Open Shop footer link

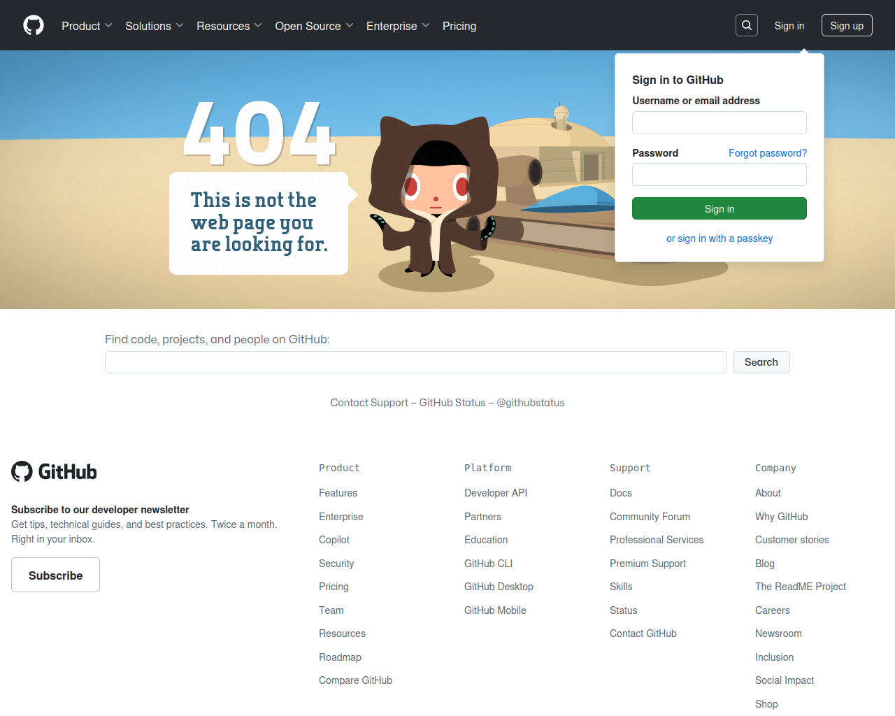click(x=766, y=704)
